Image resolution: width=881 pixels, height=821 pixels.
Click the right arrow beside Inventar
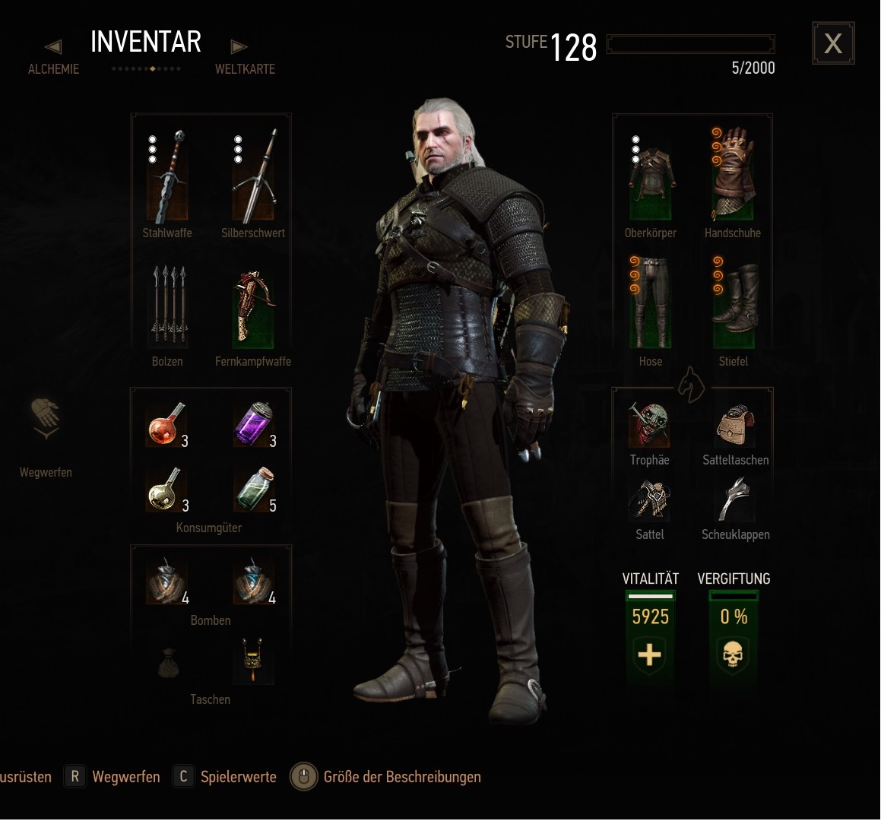(238, 46)
